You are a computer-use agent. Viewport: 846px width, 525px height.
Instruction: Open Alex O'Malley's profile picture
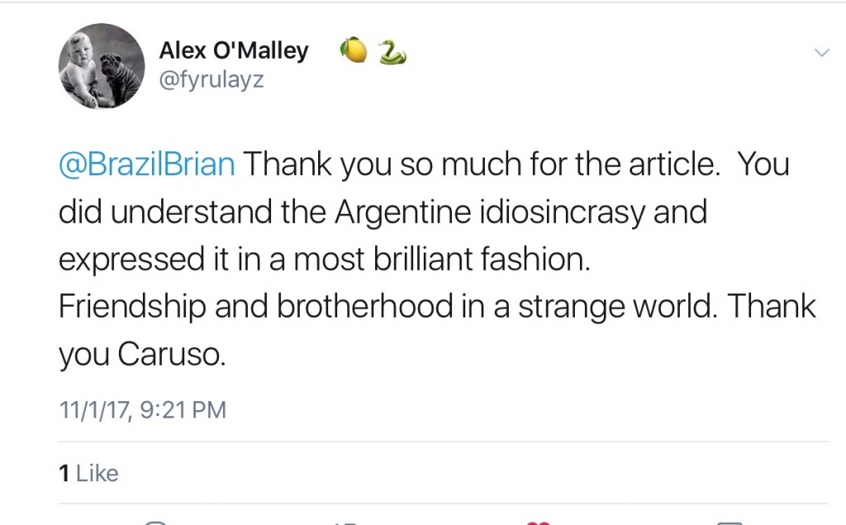click(x=102, y=66)
